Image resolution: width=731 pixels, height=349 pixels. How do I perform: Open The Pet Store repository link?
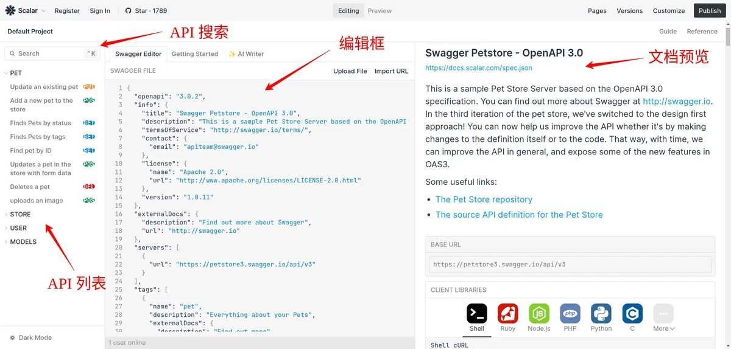pyautogui.click(x=484, y=199)
